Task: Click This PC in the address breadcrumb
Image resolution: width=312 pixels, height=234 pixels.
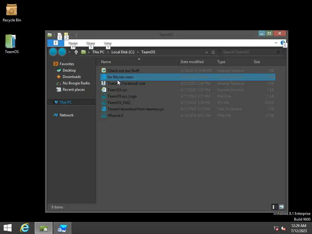Action: pos(98,52)
